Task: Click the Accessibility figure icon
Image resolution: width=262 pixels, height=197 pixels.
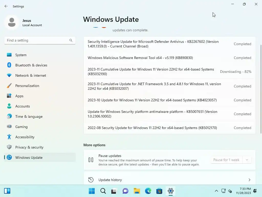Action: click(9, 137)
